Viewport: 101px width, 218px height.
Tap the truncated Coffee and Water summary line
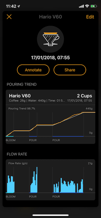tap(37, 100)
